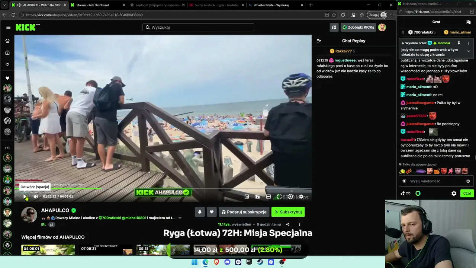Open AHAPULCO channel avatar

29,215
